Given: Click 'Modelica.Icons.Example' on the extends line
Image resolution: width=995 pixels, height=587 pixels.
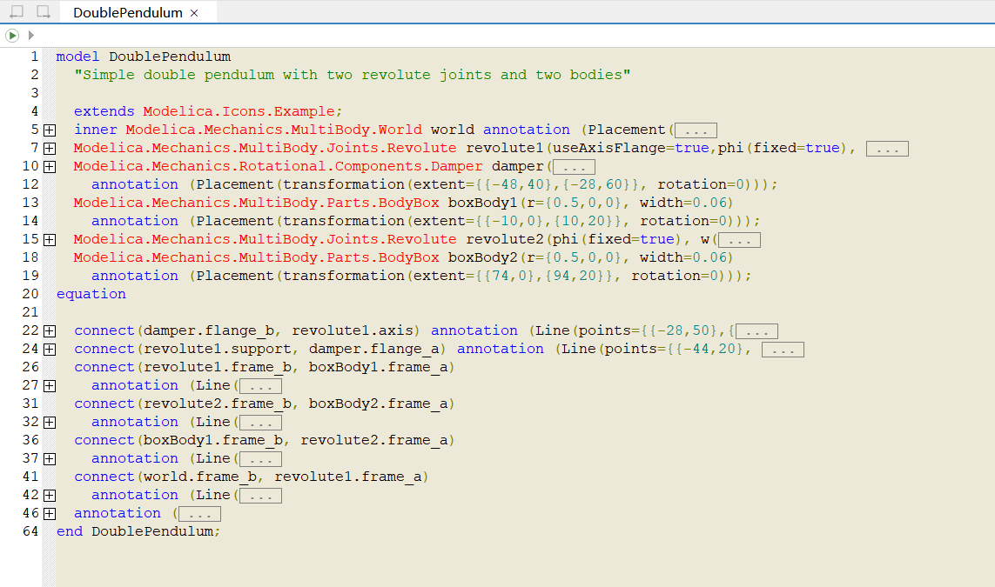Looking at the screenshot, I should [x=239, y=111].
